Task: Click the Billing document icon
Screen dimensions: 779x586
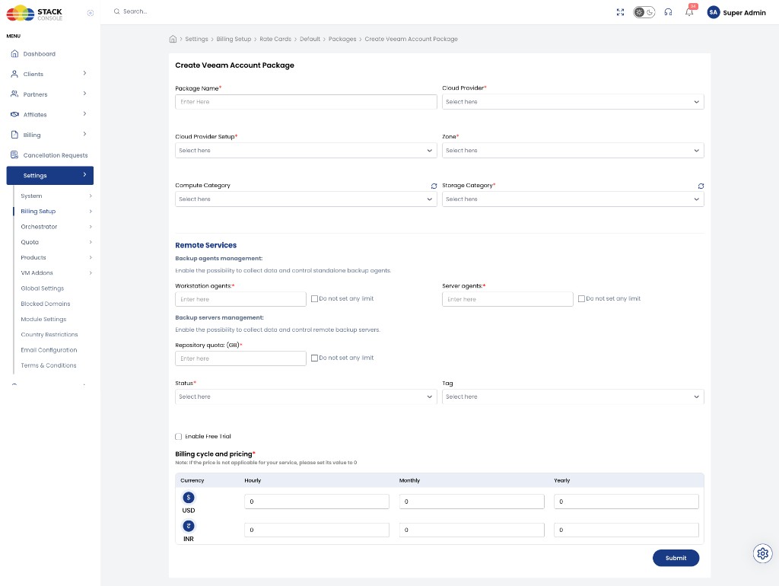Action: click(x=15, y=135)
